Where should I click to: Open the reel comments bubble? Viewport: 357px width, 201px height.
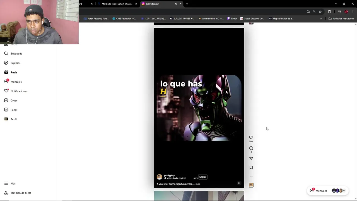(x=251, y=148)
